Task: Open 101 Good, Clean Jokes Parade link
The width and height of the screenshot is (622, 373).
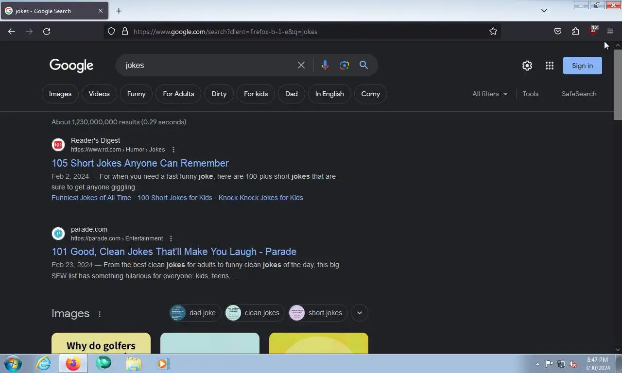Action: pos(174,252)
